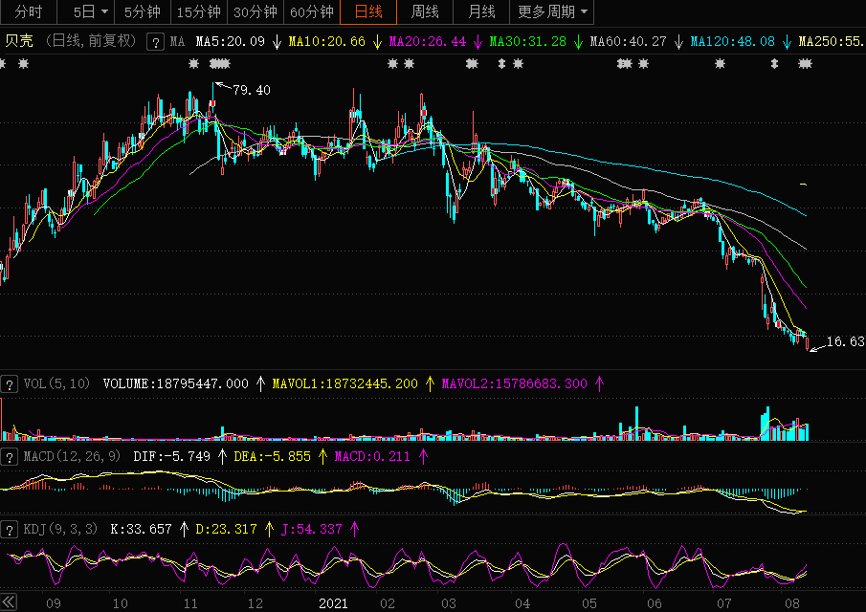This screenshot has height=612, width=866.
Task: Click the 09 month marker on axis
Action: pos(54,603)
